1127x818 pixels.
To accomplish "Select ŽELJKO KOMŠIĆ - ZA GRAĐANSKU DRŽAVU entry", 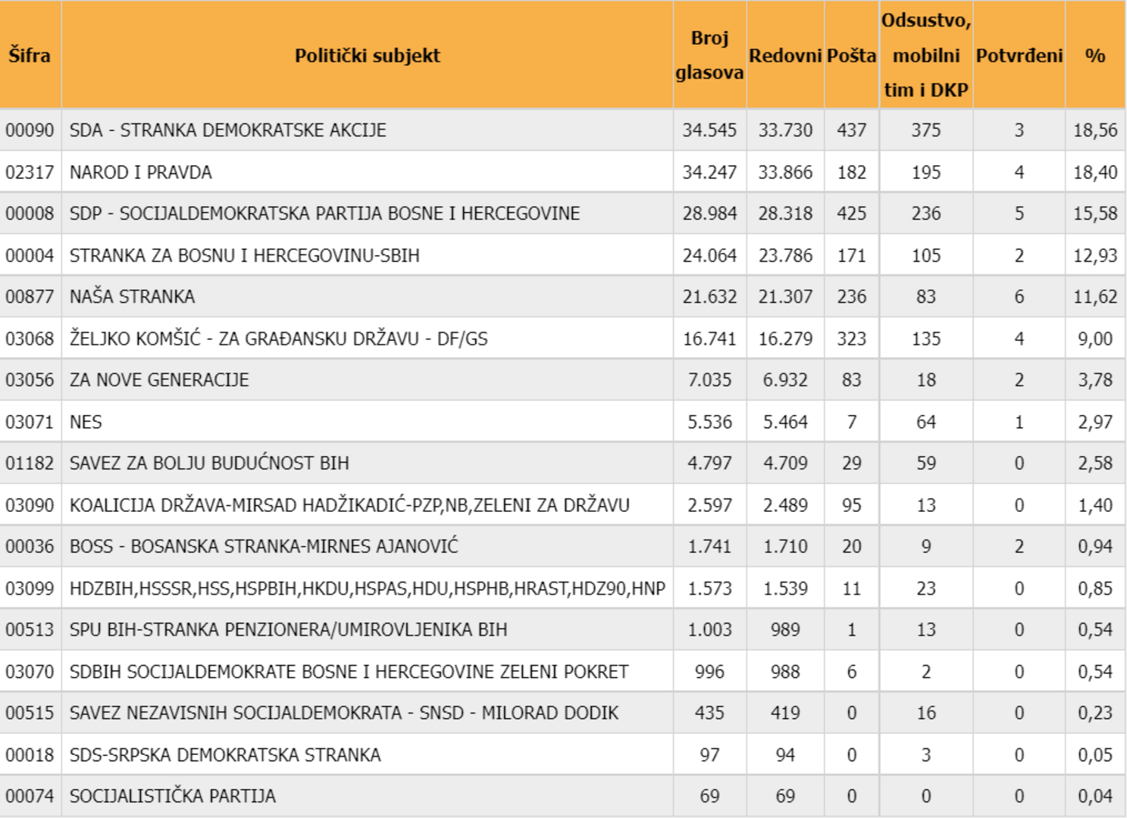I will click(x=278, y=339).
